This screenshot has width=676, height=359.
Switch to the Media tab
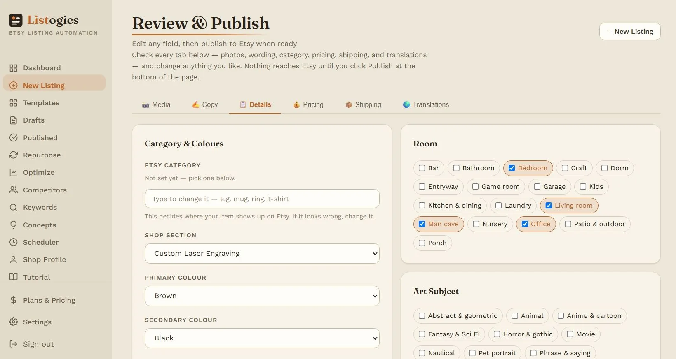tap(156, 105)
